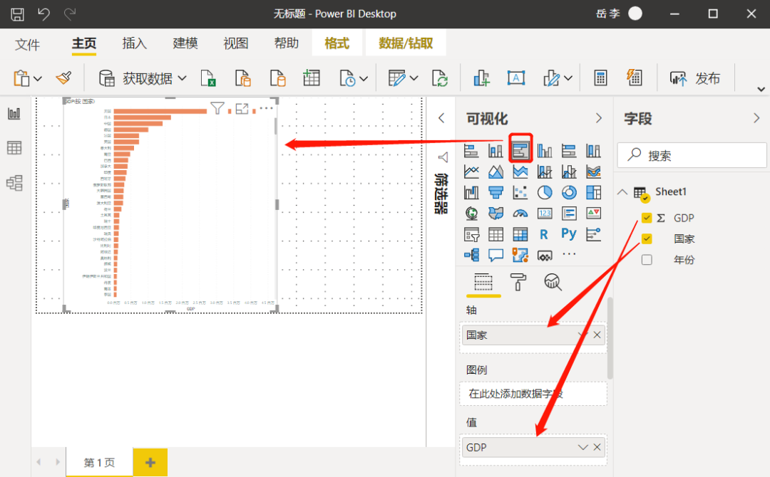Uncheck the 国家 field checkbox
The width and height of the screenshot is (770, 477).
(x=647, y=238)
